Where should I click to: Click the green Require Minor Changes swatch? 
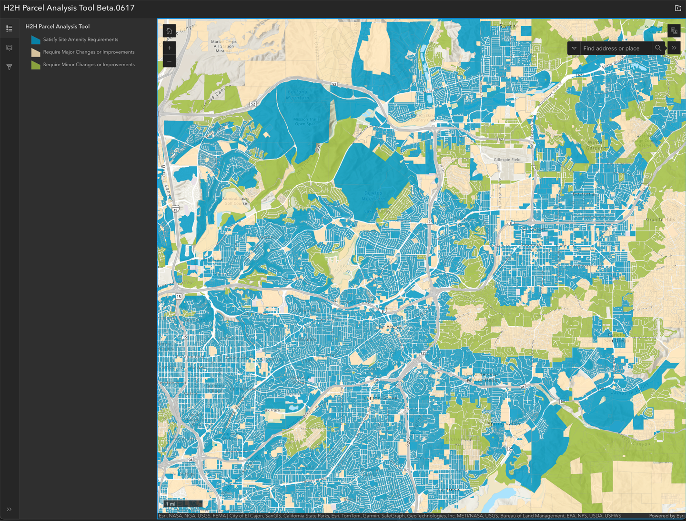[36, 65]
